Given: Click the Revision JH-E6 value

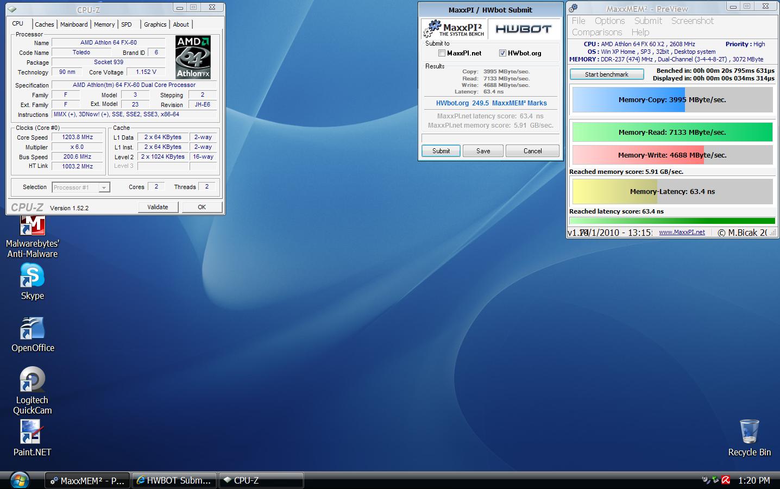Looking at the screenshot, I should click(x=203, y=105).
